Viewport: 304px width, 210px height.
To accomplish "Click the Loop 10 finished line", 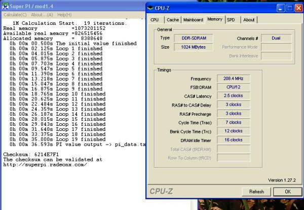I will pos(58,94).
